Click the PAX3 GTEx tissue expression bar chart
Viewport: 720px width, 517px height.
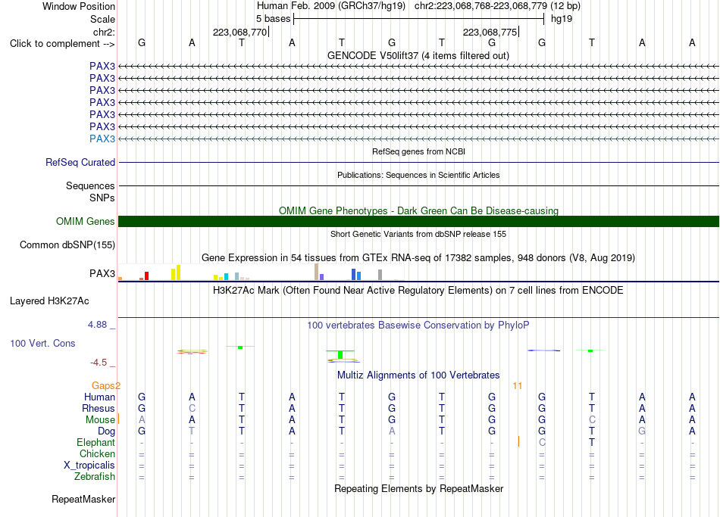click(x=261, y=272)
